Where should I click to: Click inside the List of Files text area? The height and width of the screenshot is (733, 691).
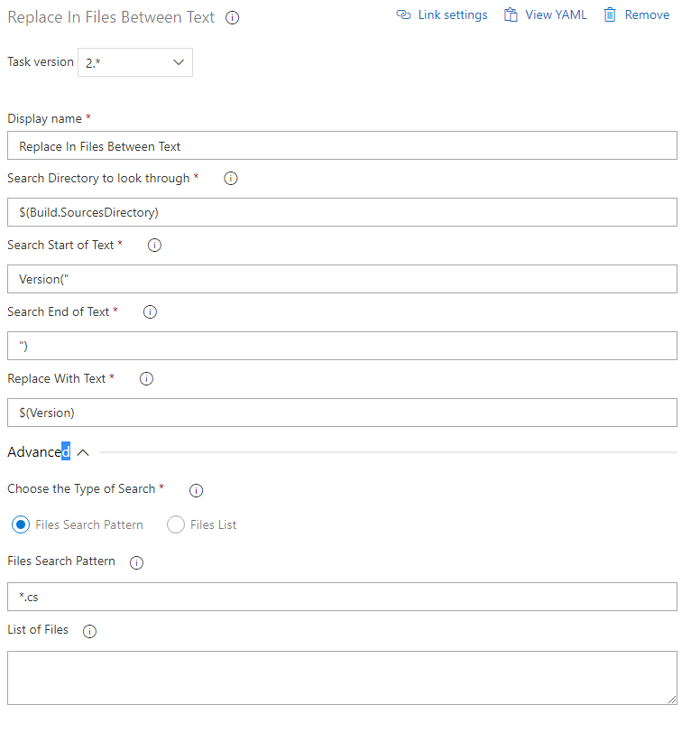coord(342,677)
